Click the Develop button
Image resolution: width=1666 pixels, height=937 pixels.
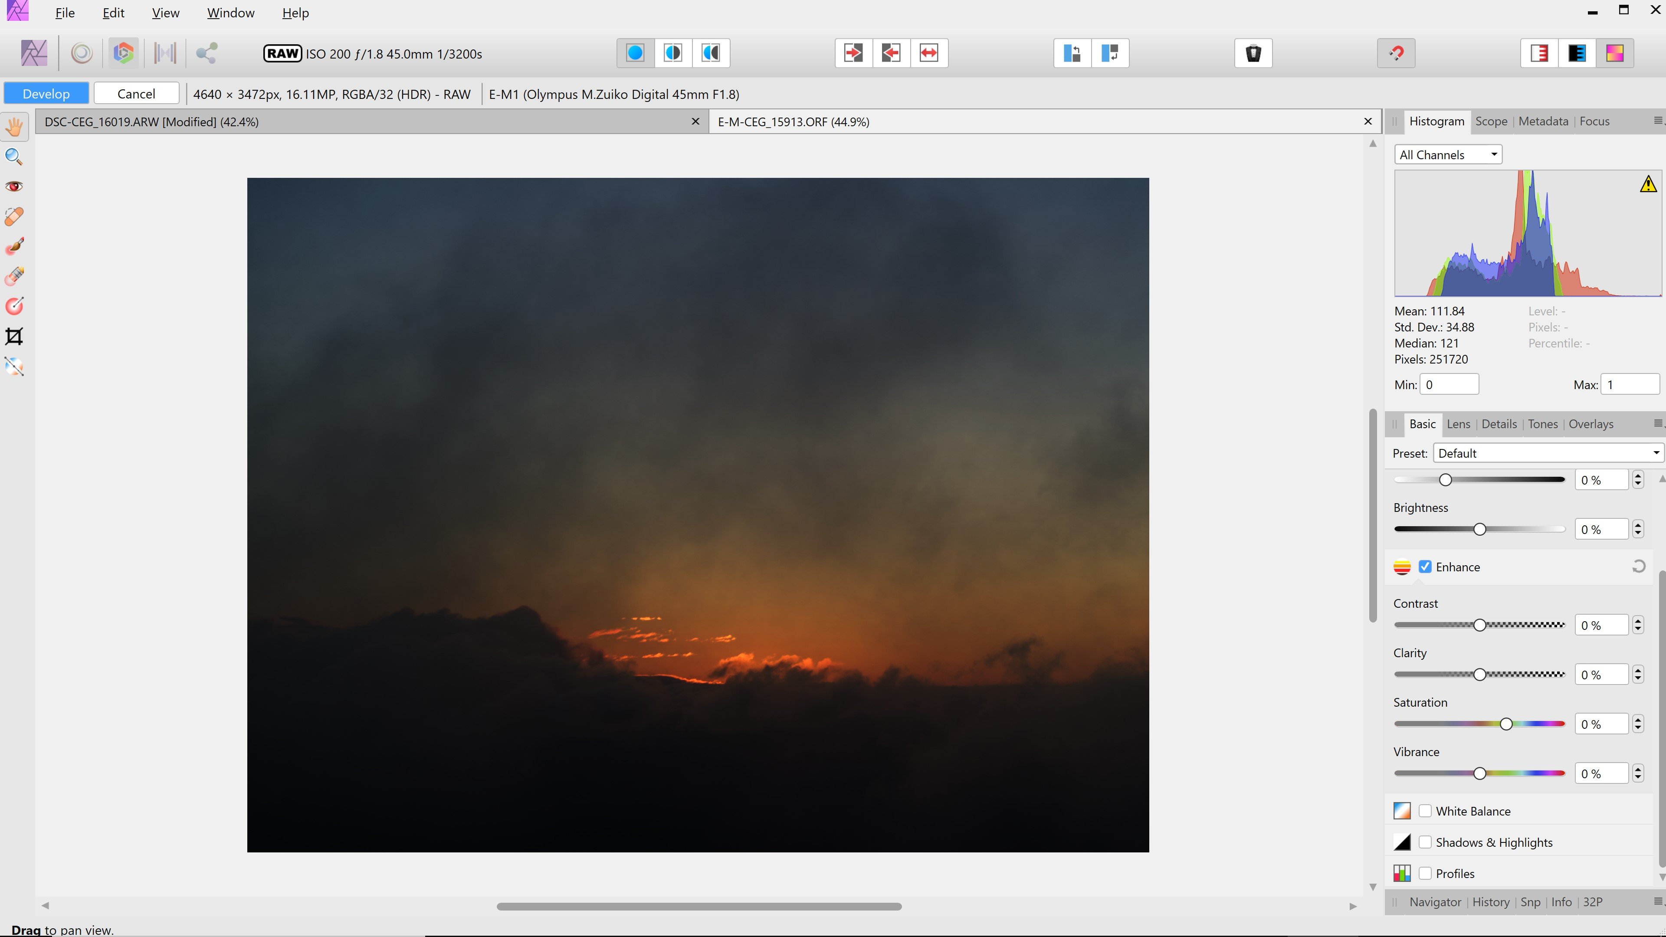click(46, 94)
